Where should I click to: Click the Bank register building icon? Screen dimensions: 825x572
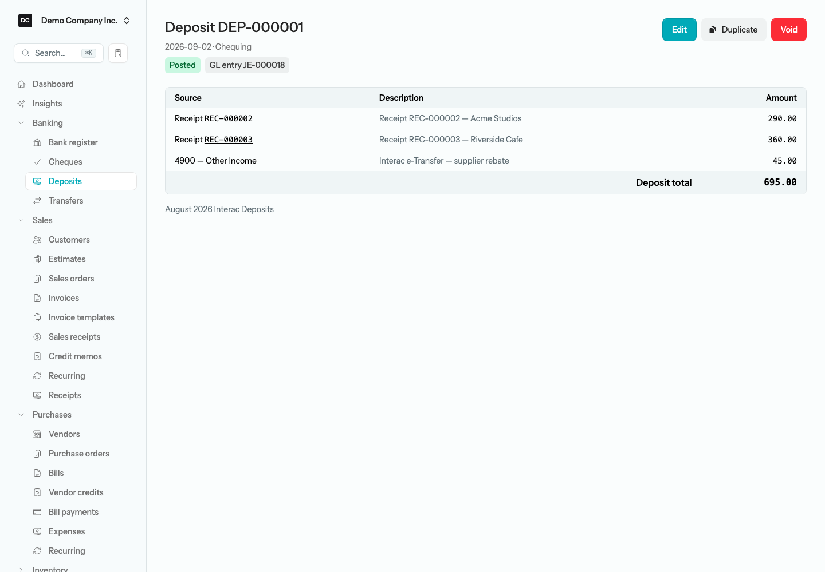point(37,142)
